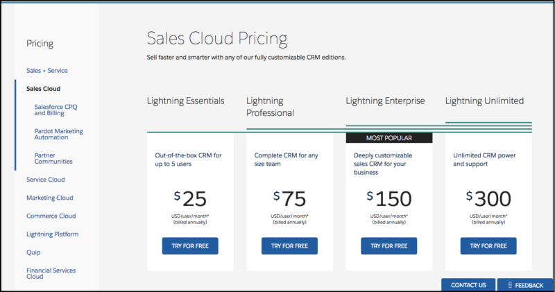Open Partner Communities pricing page
555x292 pixels.
[x=53, y=158]
